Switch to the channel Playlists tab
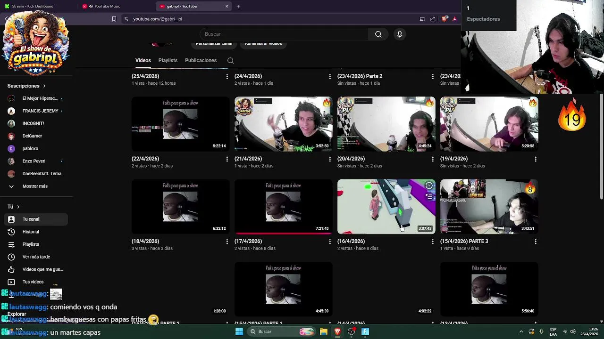This screenshot has width=604, height=339. click(x=168, y=60)
